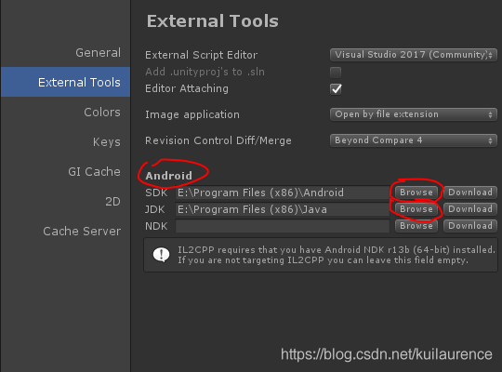The image size is (502, 372).
Task: Enable Add .unityproj's to .sln checkbox
Action: point(336,73)
